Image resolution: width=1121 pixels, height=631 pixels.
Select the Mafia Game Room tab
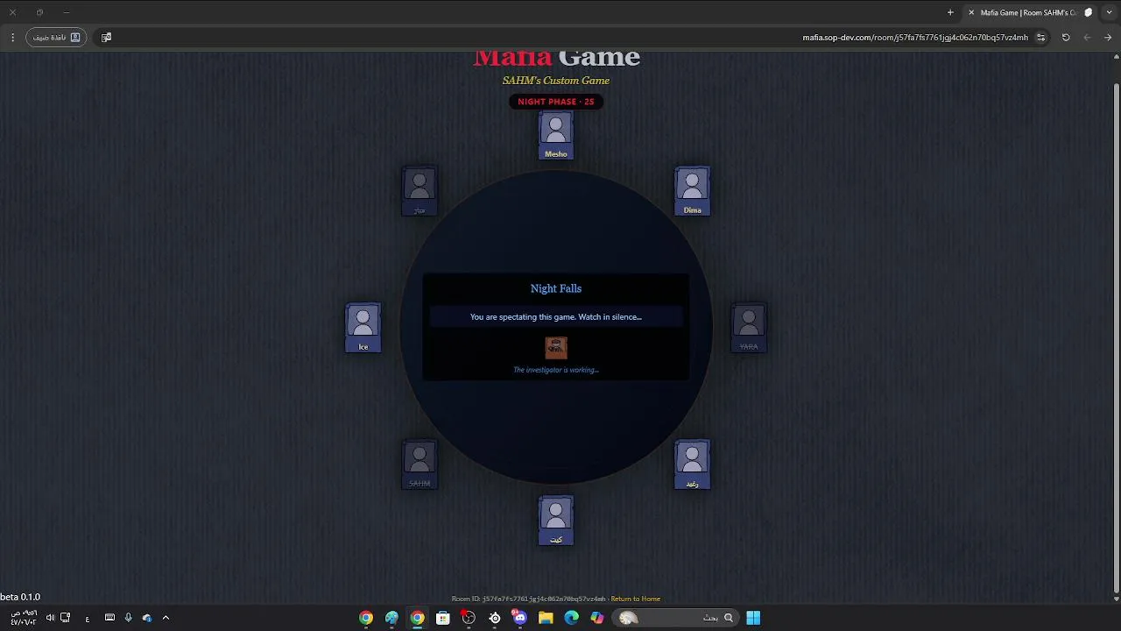coord(1031,12)
